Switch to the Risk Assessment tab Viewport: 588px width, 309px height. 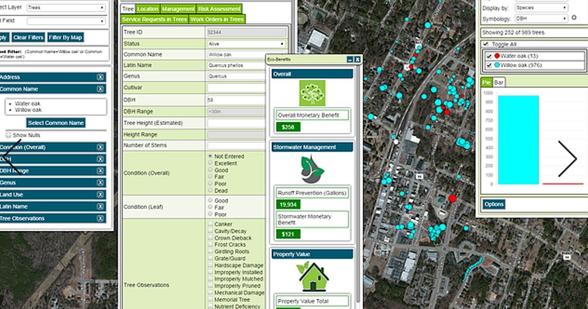pos(219,8)
